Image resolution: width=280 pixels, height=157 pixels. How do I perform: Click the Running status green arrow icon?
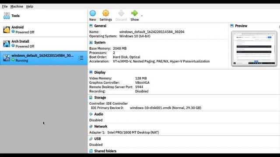click(13, 60)
